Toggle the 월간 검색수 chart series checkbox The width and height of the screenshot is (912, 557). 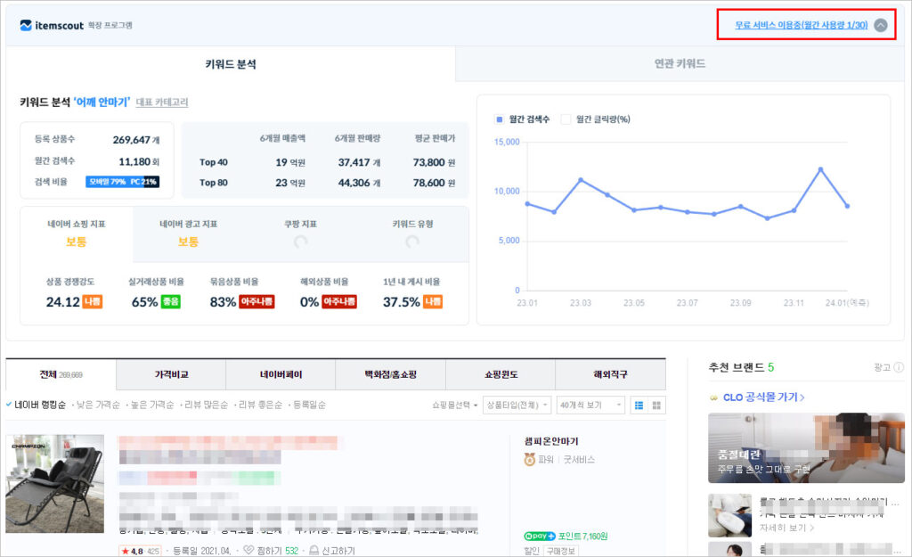tap(500, 119)
